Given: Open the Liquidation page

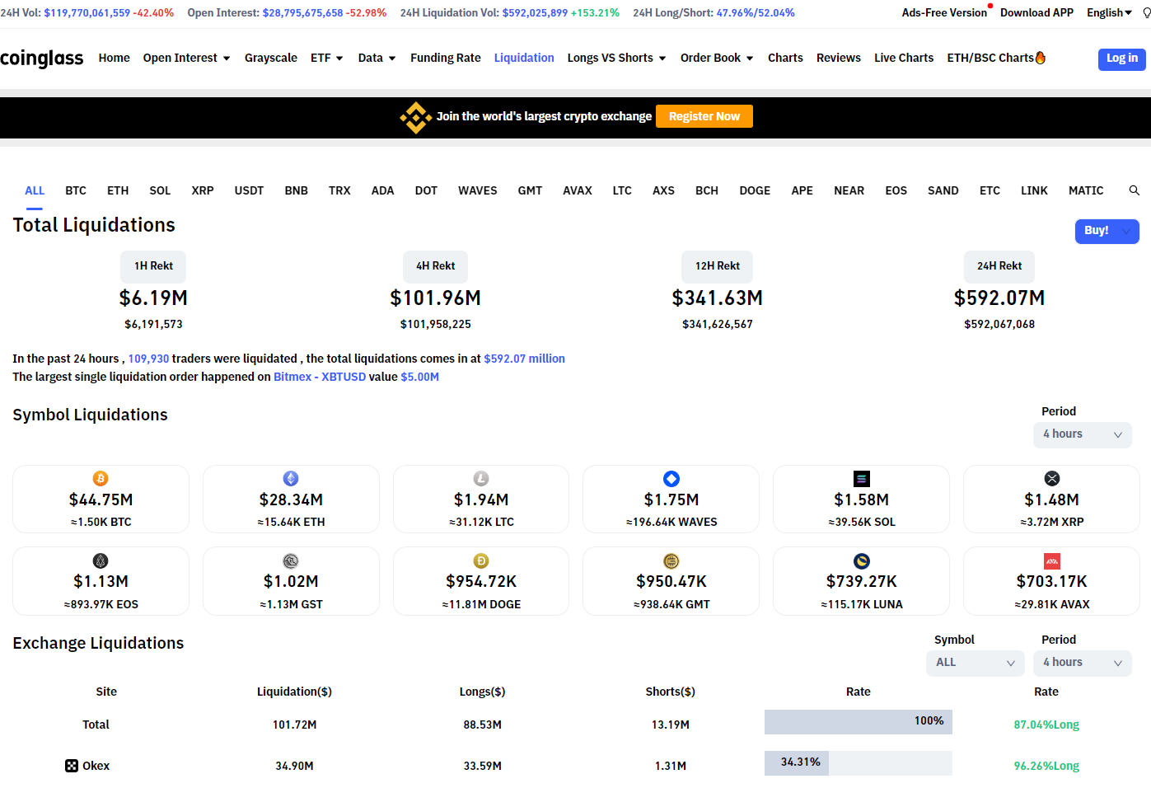Looking at the screenshot, I should click(x=524, y=58).
